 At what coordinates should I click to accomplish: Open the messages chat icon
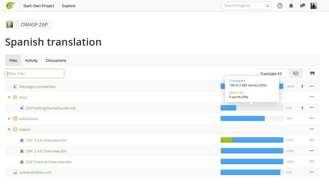[302, 6]
